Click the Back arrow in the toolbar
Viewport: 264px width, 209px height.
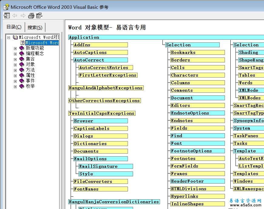point(15,15)
